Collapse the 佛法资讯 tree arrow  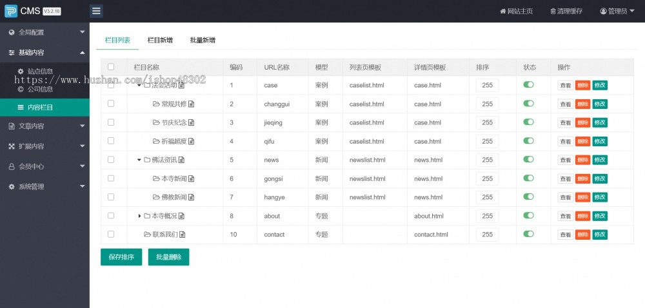139,160
